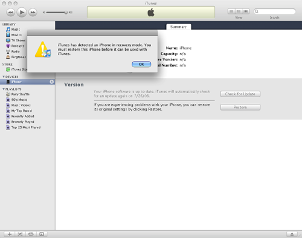Collapse the Playlists section

4,89
